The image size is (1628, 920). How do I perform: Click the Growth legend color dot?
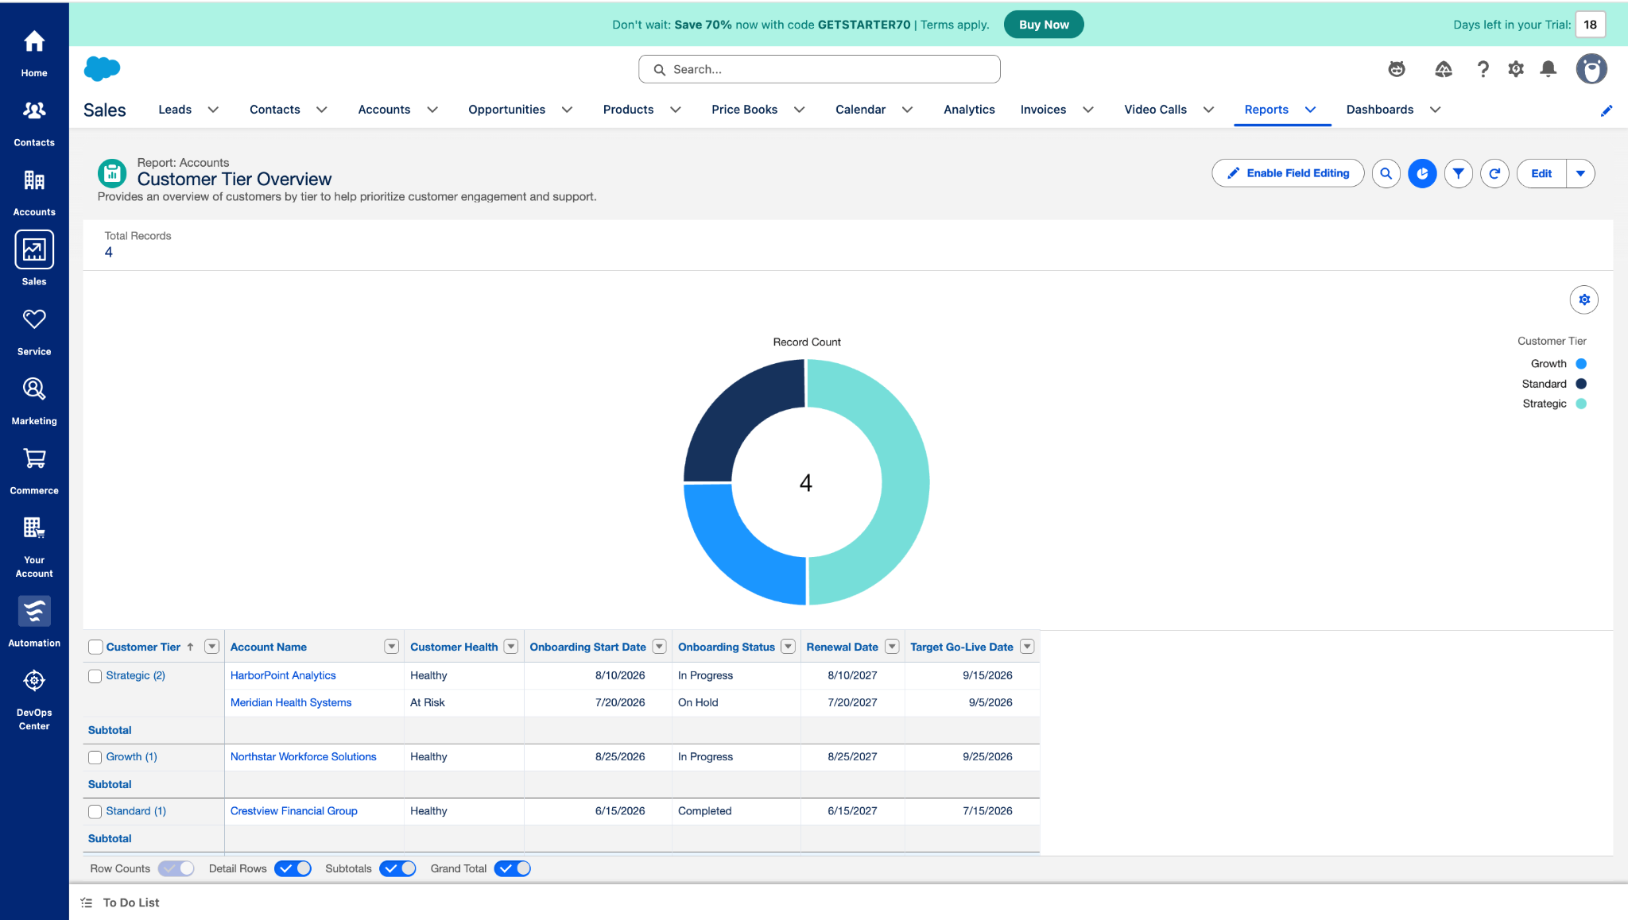pyautogui.click(x=1581, y=364)
